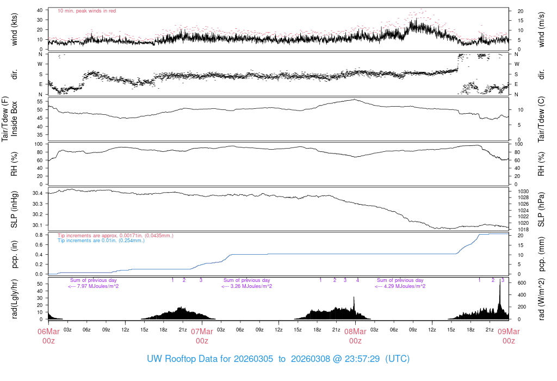Click the '06Mar' date label
Image resolution: width=557 pixels, height=381 pixels.
click(48, 331)
